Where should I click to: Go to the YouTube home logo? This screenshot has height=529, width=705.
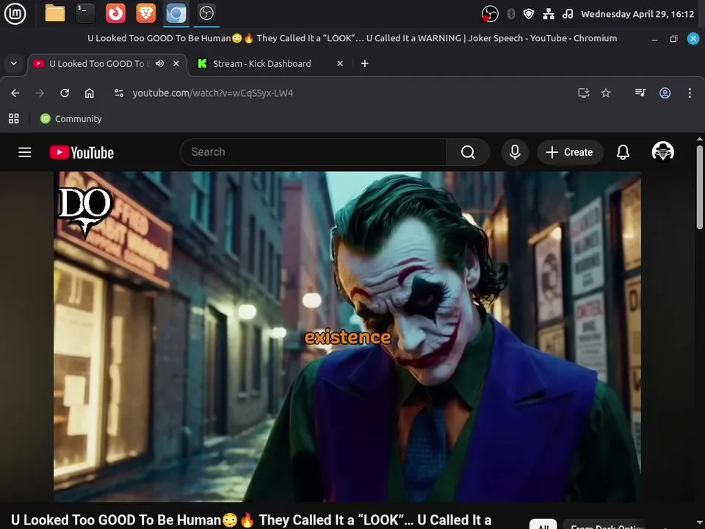coord(82,153)
